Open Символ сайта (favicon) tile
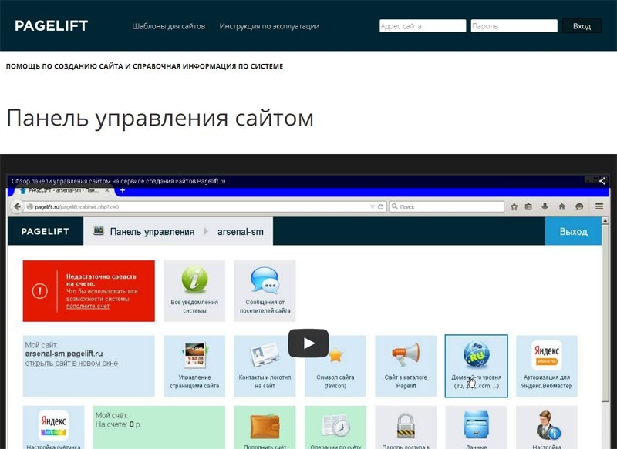 tap(335, 366)
